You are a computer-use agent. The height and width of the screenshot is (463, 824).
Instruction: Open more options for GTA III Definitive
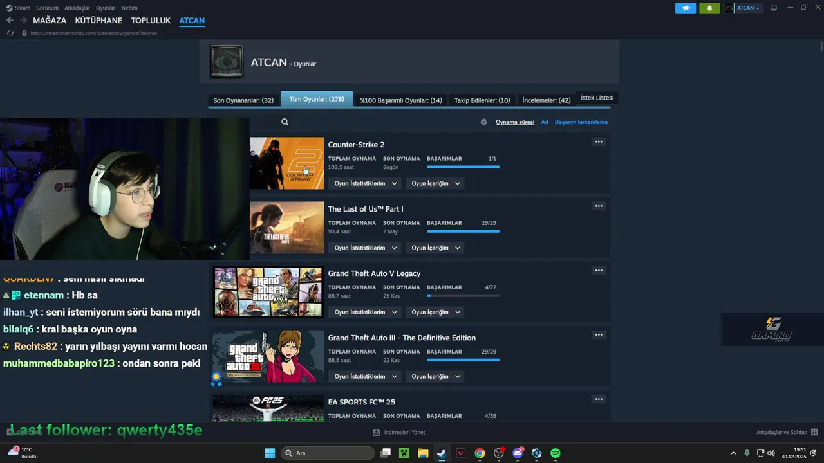pos(599,334)
